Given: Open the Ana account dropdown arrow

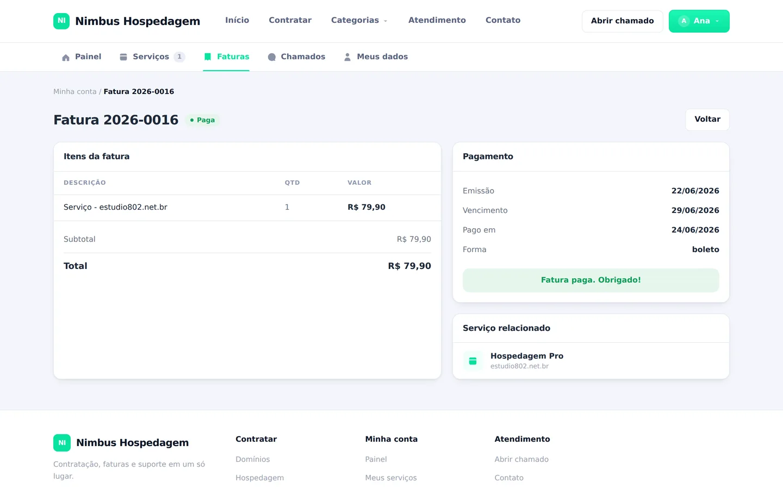Looking at the screenshot, I should point(717,21).
